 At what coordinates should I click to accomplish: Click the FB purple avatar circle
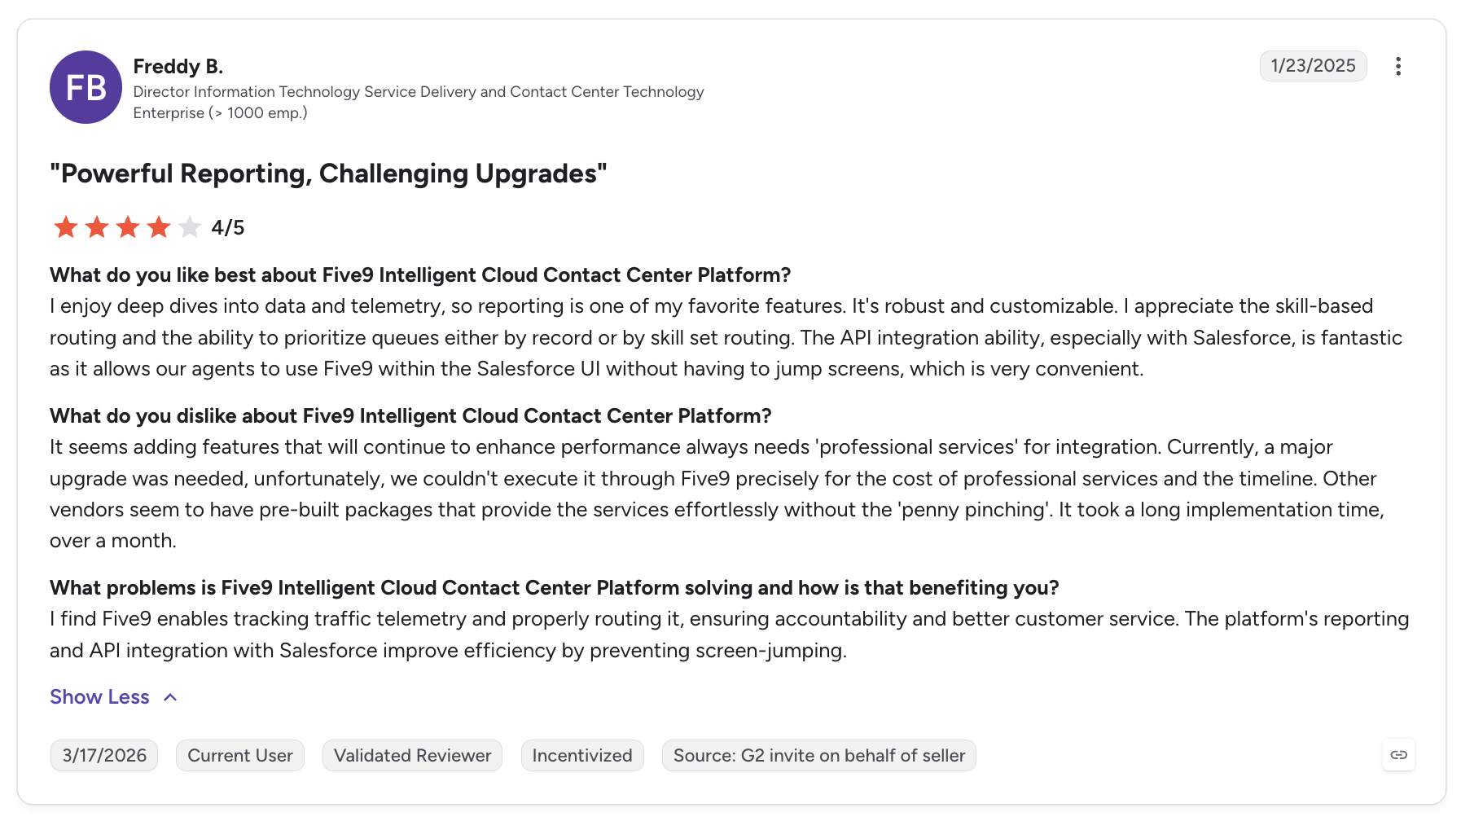click(86, 87)
